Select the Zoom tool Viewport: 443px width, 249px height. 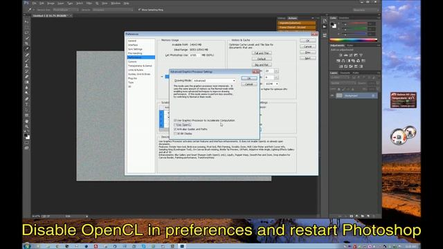[x=26, y=127]
